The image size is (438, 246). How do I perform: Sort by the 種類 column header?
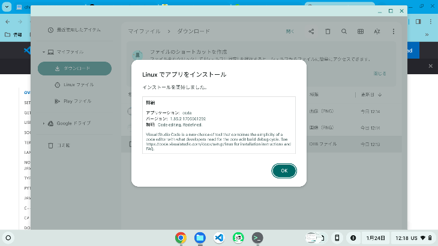[314, 95]
